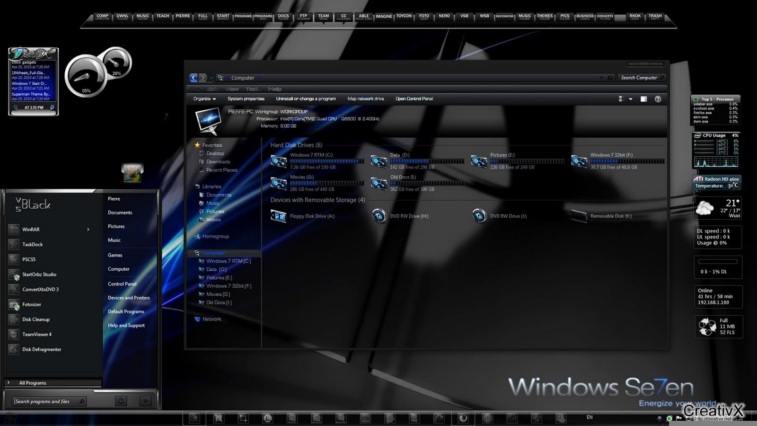
Task: Open the address bar history dropdown
Action: (601, 78)
